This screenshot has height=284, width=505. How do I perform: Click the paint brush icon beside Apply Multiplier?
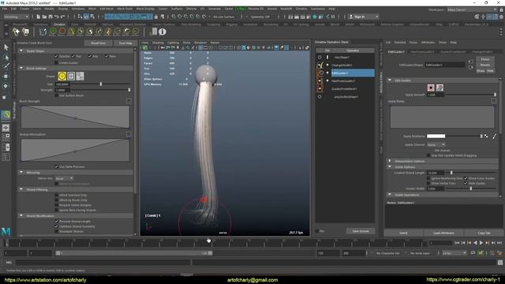(495, 136)
